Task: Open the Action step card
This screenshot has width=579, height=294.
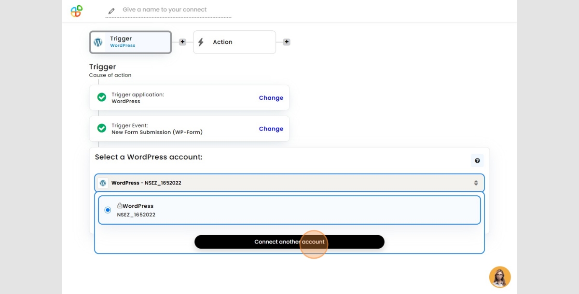Action: coord(234,42)
